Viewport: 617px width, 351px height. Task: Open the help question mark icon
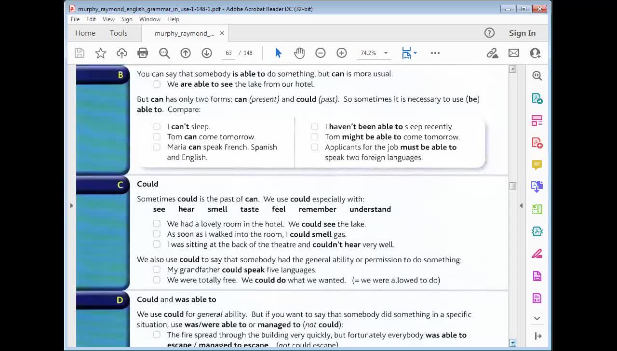pyautogui.click(x=489, y=33)
